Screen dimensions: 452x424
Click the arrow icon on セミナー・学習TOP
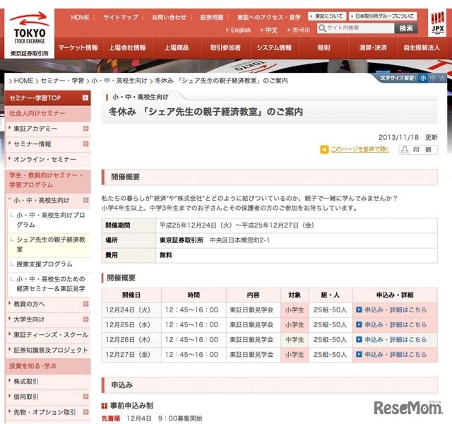(x=85, y=98)
